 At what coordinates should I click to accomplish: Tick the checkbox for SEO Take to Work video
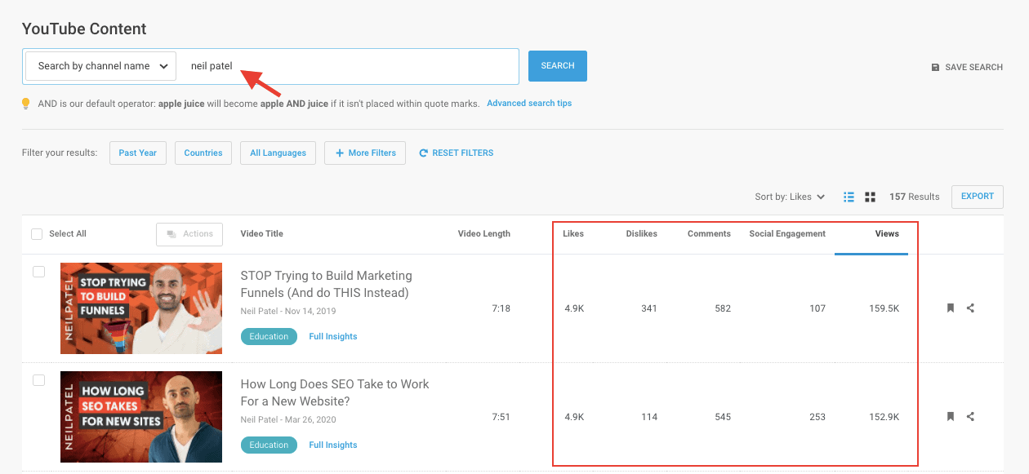(x=38, y=380)
